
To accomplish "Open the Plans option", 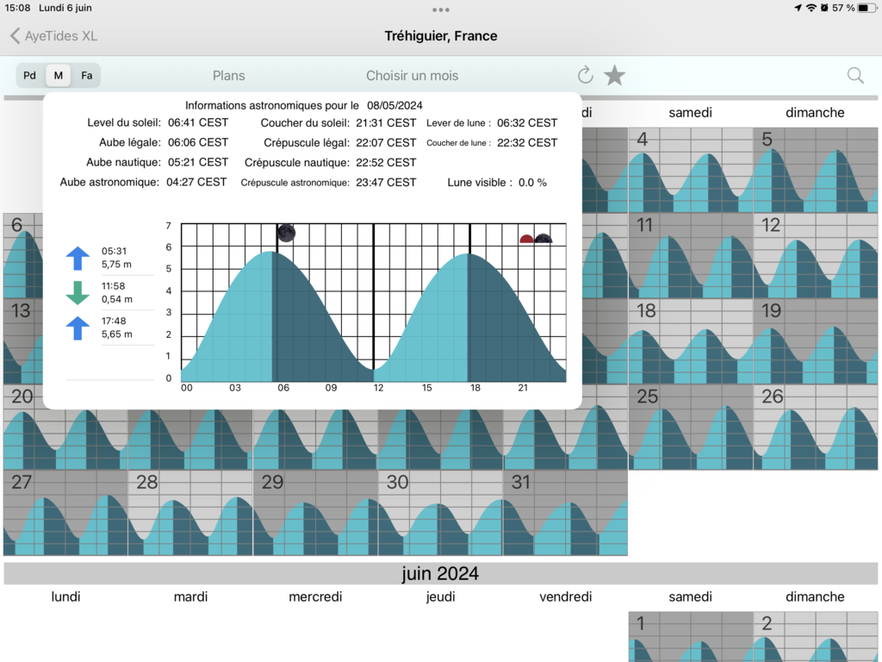I will click(x=228, y=76).
